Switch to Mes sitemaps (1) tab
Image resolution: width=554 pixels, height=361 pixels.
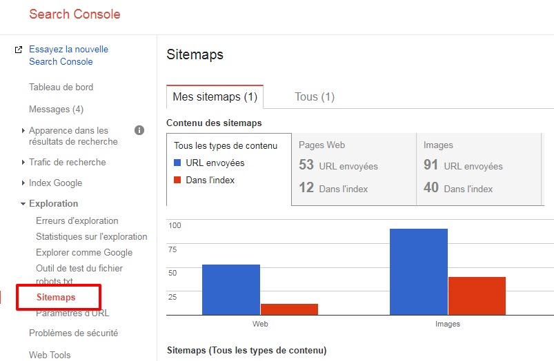[215, 96]
